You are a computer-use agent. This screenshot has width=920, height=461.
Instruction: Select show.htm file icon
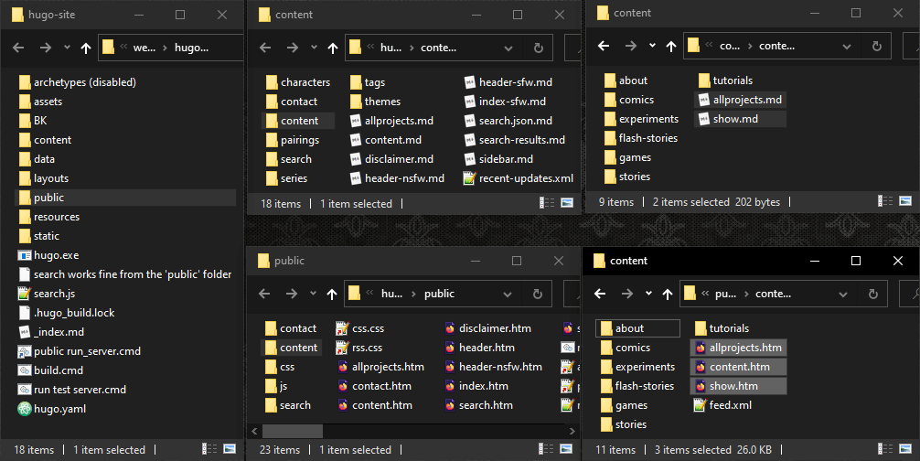click(701, 386)
